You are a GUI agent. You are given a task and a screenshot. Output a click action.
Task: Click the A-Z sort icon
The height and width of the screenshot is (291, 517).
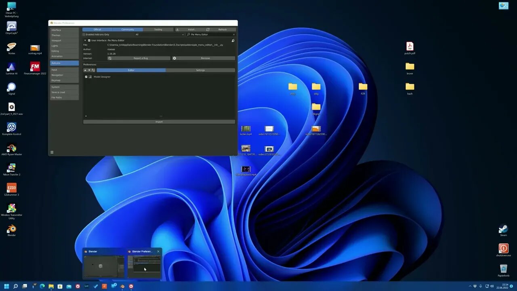[93, 70]
